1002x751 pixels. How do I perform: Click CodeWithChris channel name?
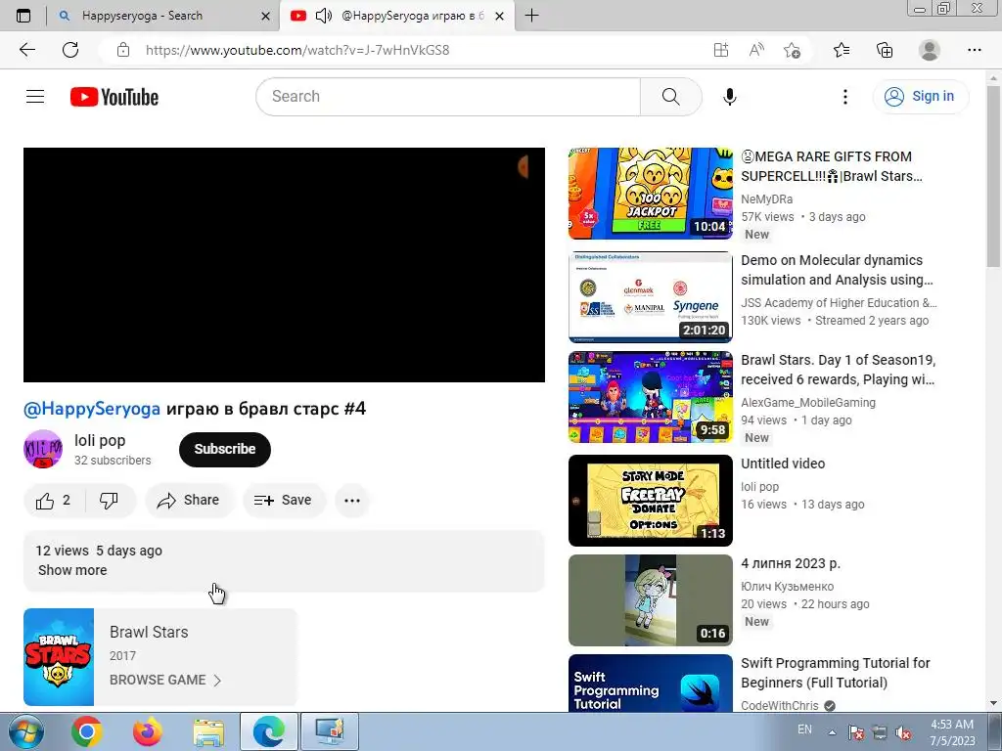click(780, 706)
